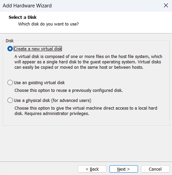
Task: Click the "(for advanced users)" physical disk label
Action: pyautogui.click(x=71, y=100)
